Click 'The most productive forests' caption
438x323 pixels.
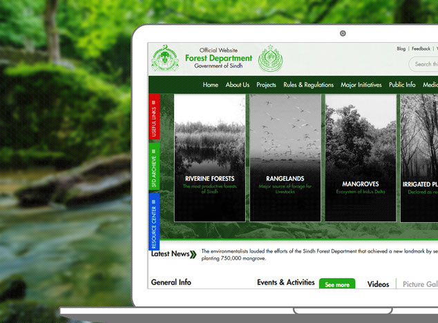[x=210, y=188]
